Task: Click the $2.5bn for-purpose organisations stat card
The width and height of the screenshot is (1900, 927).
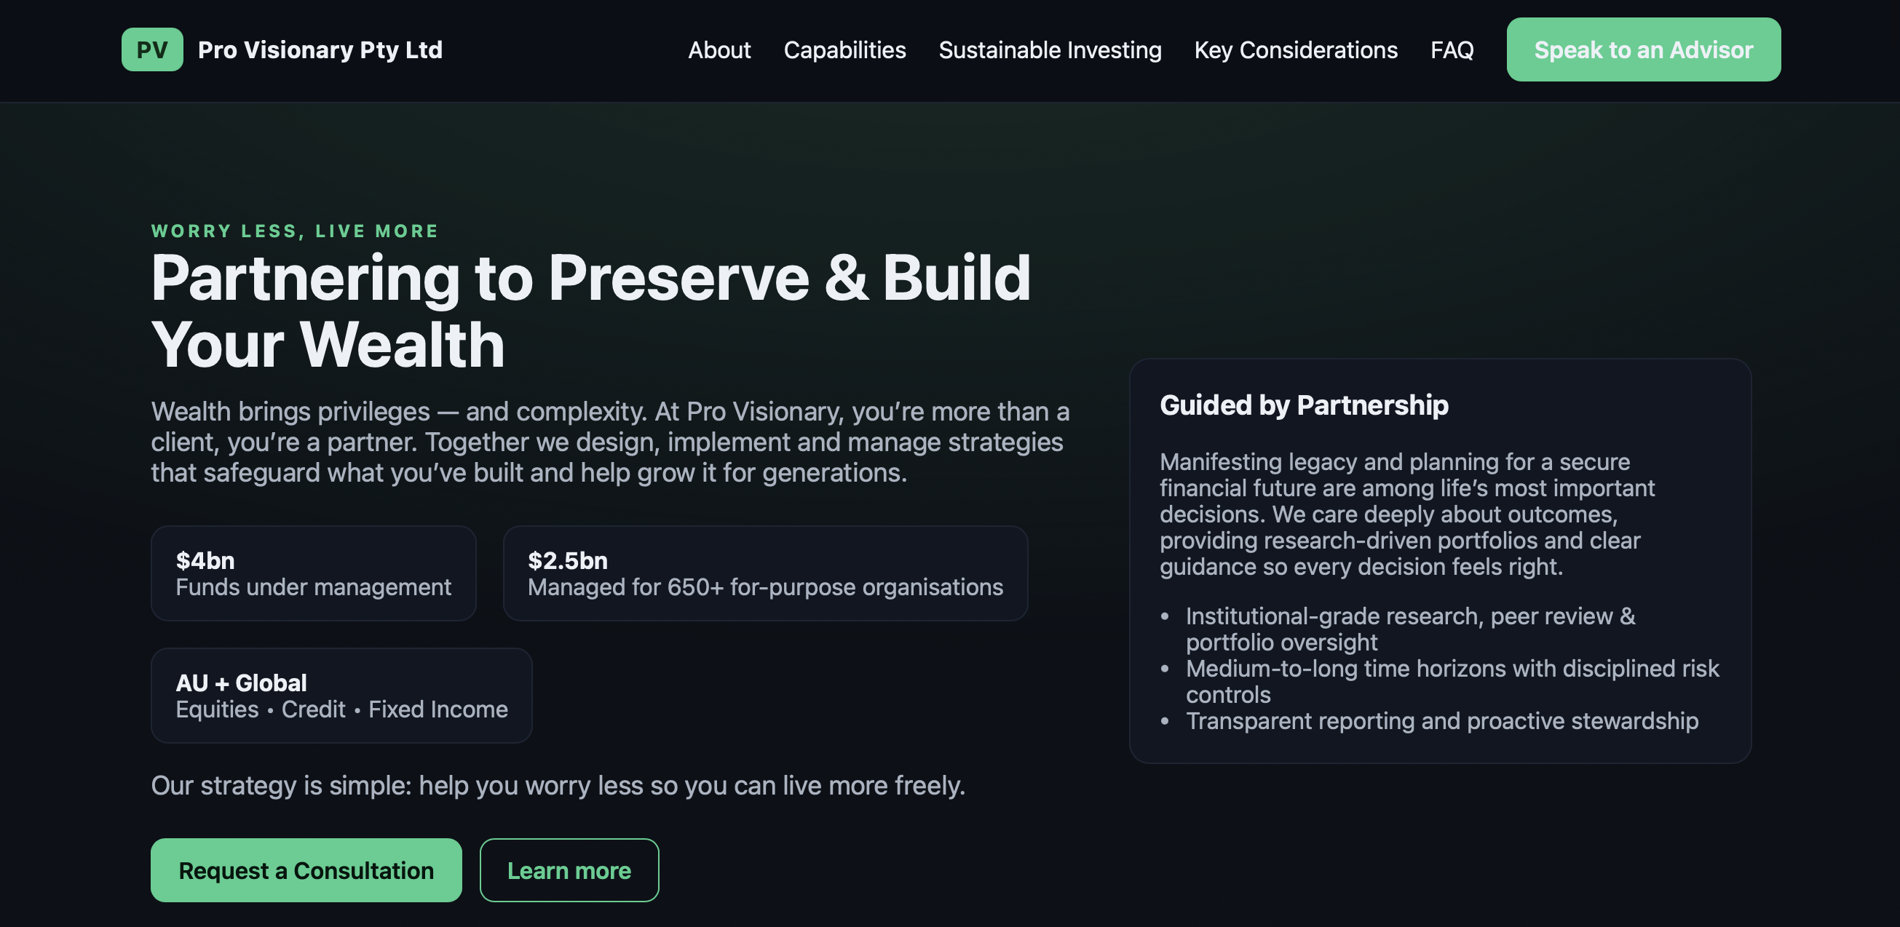Action: coord(765,573)
